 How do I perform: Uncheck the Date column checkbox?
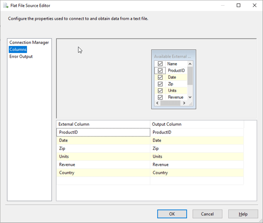pos(160,77)
